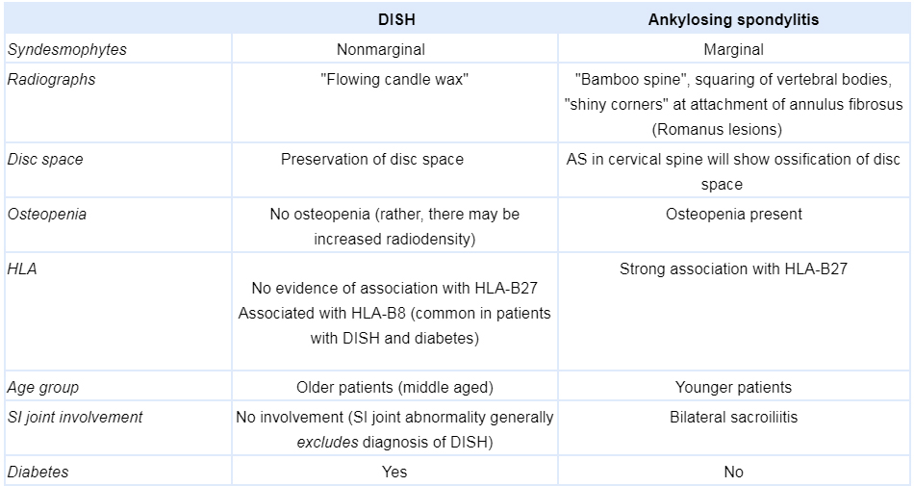
Task: Select the Strong association with HLA-B27 cell
Action: 734,269
